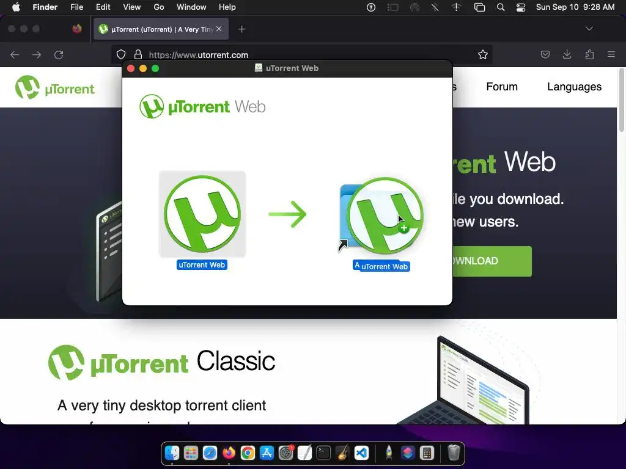The height and width of the screenshot is (469, 626).
Task: Reload the uTorrent page
Action: click(x=59, y=54)
